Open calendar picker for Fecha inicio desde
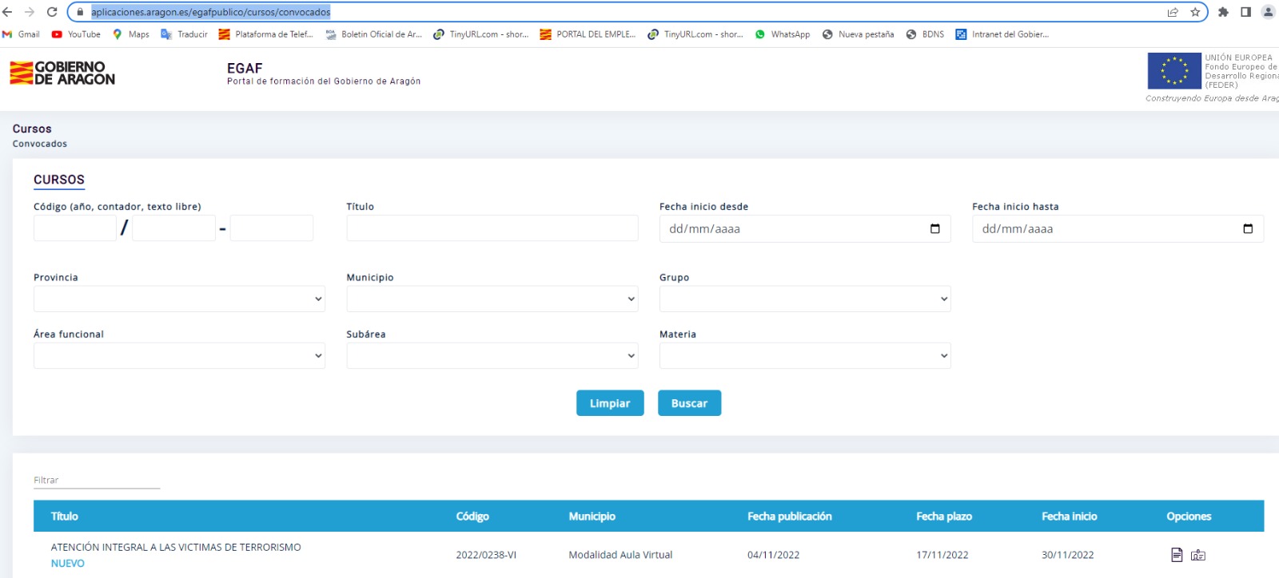 pyautogui.click(x=934, y=229)
